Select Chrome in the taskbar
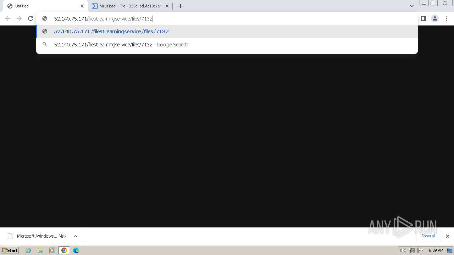 [x=64, y=250]
